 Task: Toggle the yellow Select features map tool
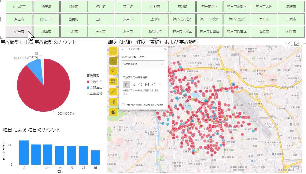tap(113, 61)
